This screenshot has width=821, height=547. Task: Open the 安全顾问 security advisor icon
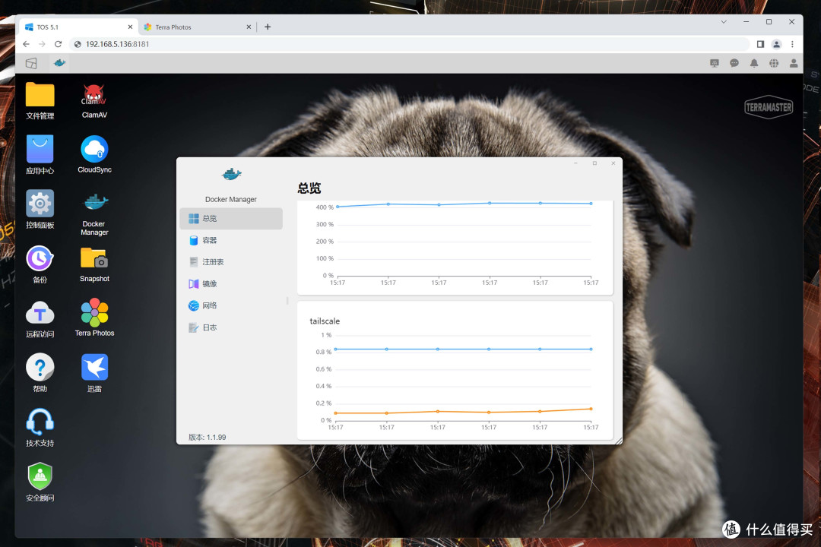pos(40,482)
